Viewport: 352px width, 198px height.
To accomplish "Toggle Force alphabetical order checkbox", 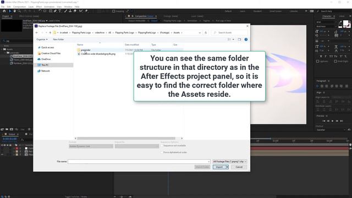I will pos(162,152).
